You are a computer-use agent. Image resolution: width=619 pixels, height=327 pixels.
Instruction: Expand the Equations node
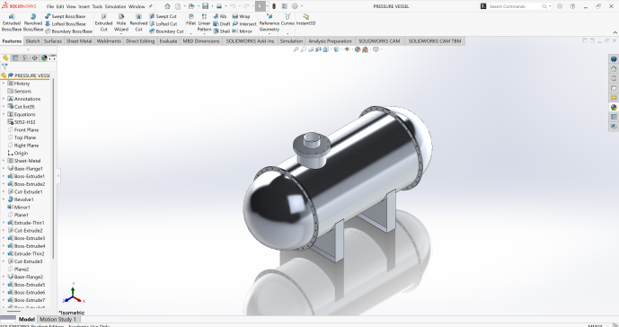[4, 114]
